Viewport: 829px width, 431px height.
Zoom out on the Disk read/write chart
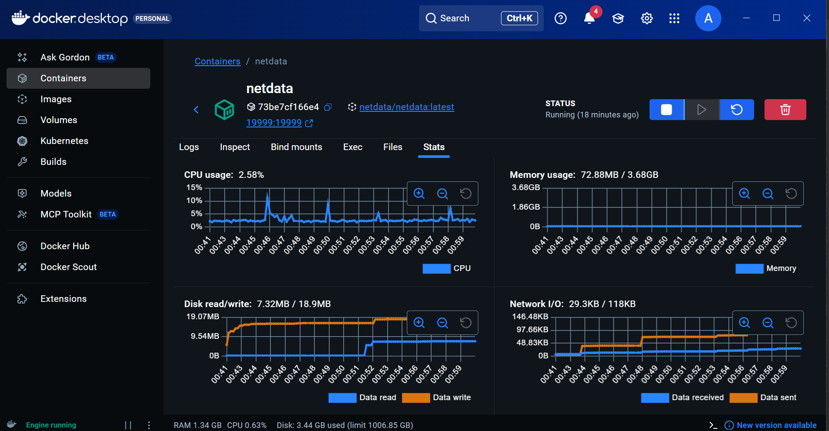(x=443, y=323)
